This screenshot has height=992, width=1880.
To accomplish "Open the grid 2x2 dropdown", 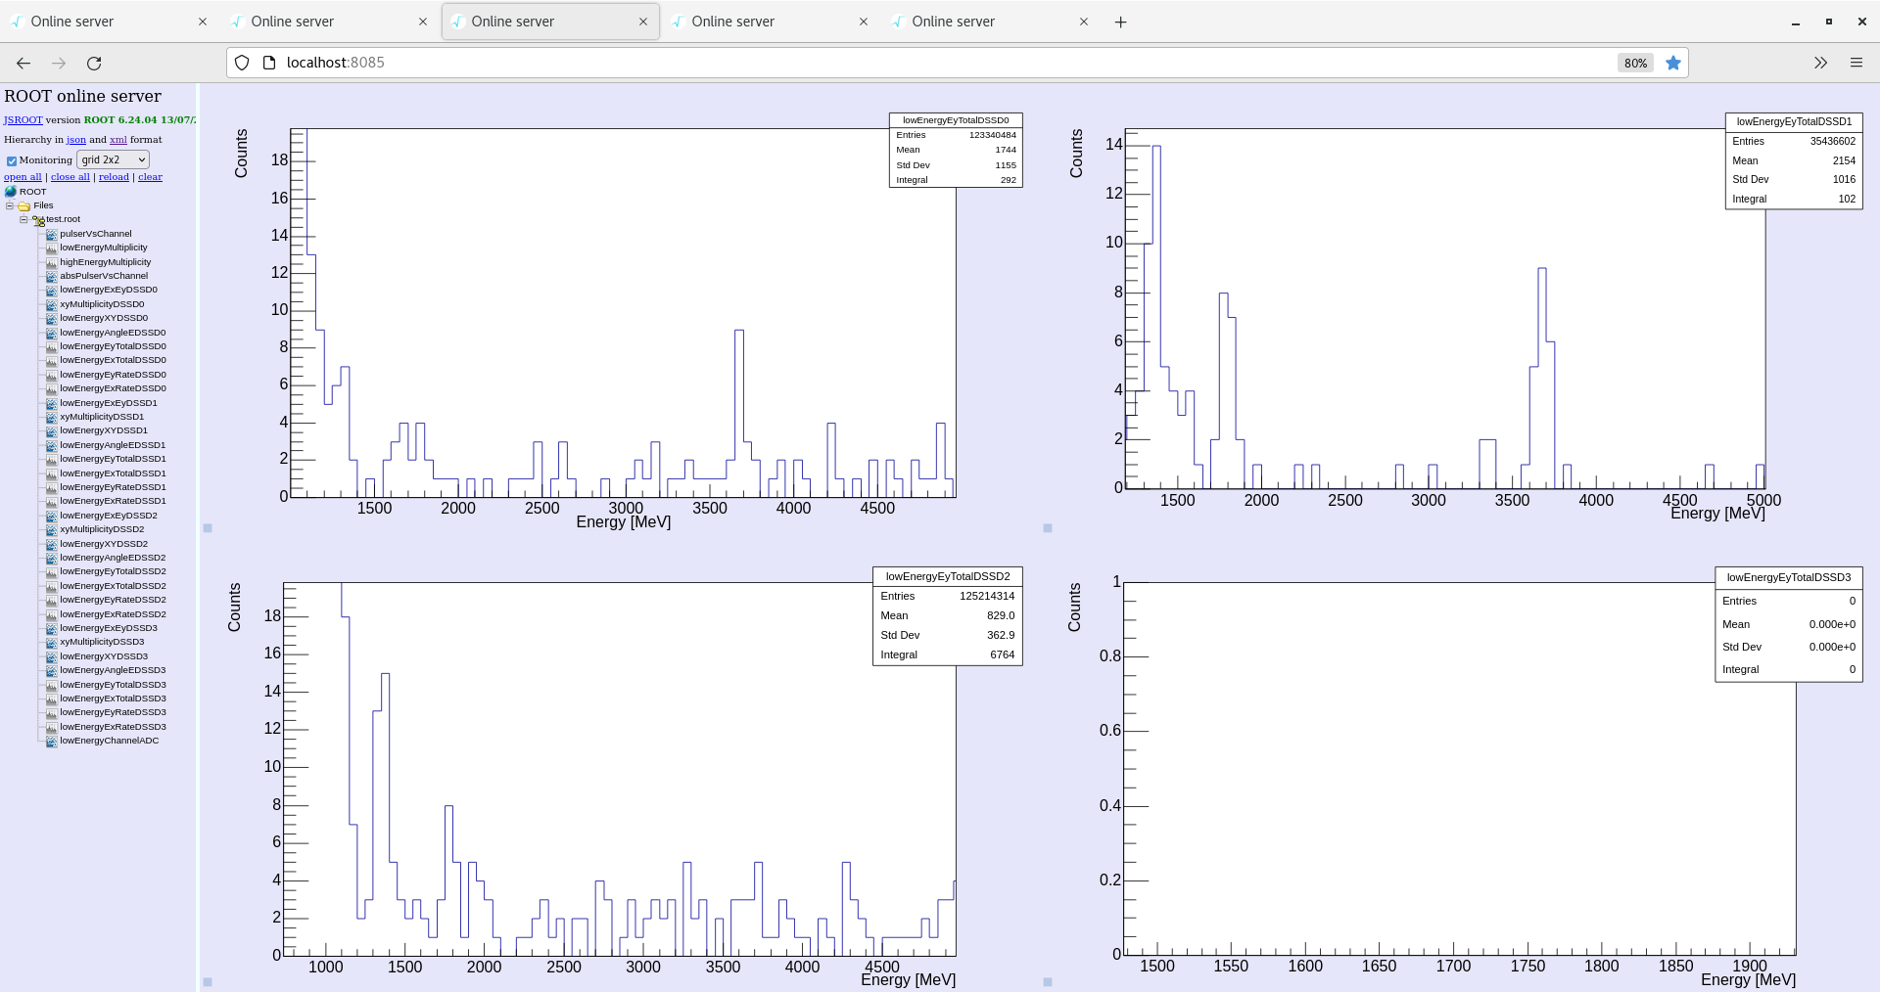I will [x=112, y=159].
